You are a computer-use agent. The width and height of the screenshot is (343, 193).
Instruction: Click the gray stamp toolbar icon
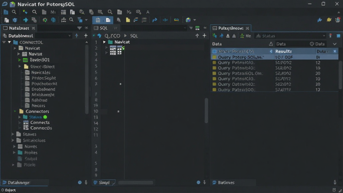[119, 20]
